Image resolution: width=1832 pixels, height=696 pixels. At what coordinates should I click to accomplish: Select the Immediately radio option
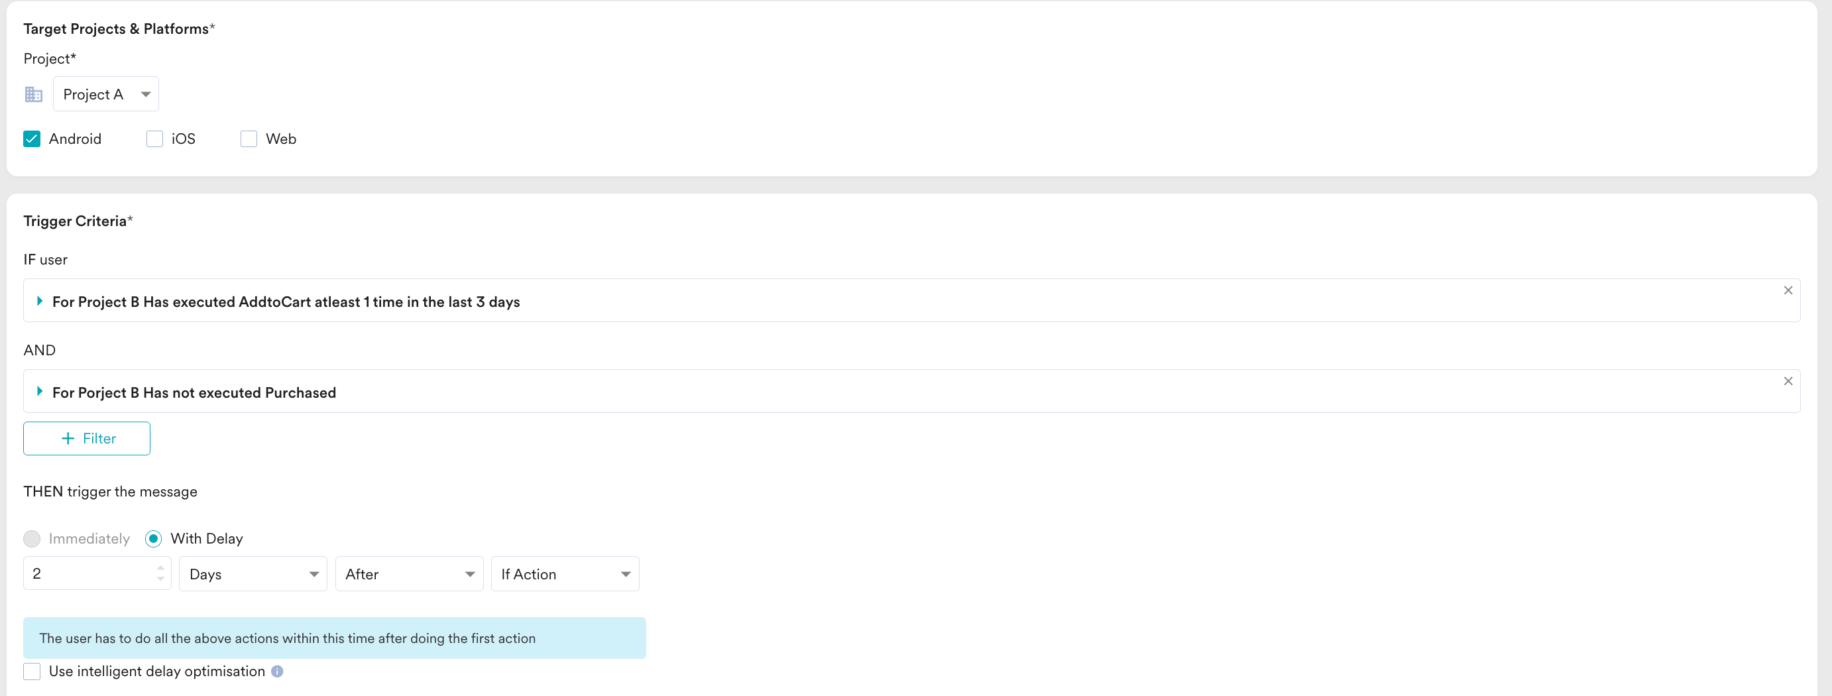coord(32,538)
